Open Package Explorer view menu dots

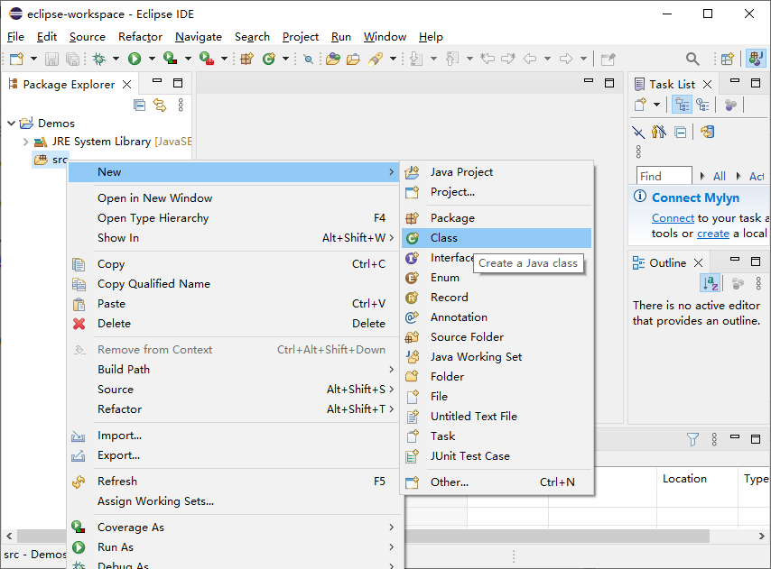181,106
